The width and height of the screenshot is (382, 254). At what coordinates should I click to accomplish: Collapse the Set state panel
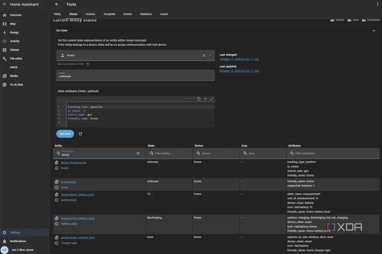click(374, 30)
